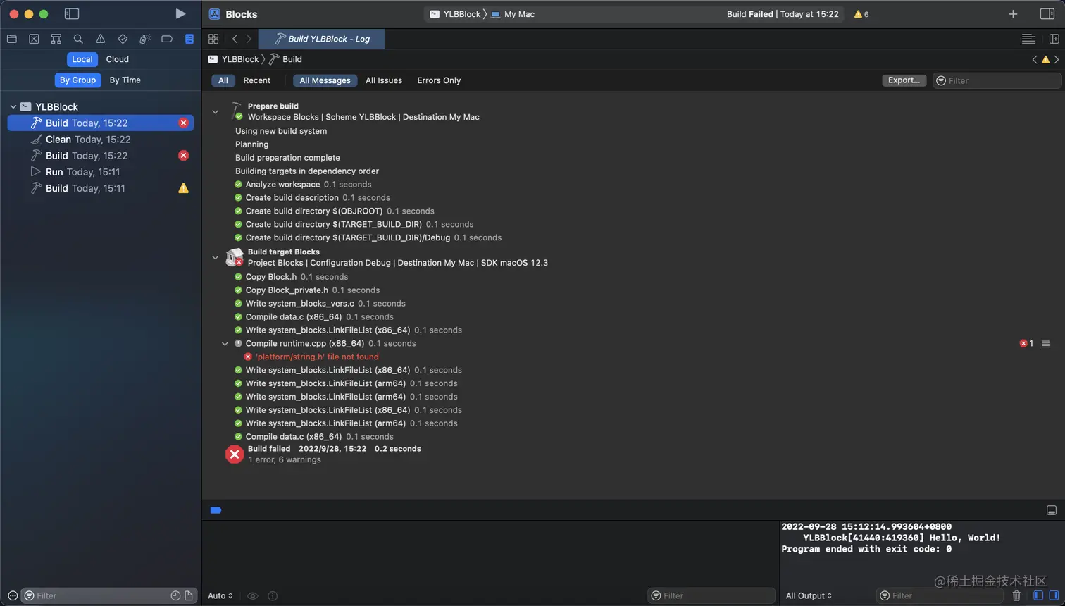Open the Issue navigator warning icon

[x=101, y=39]
